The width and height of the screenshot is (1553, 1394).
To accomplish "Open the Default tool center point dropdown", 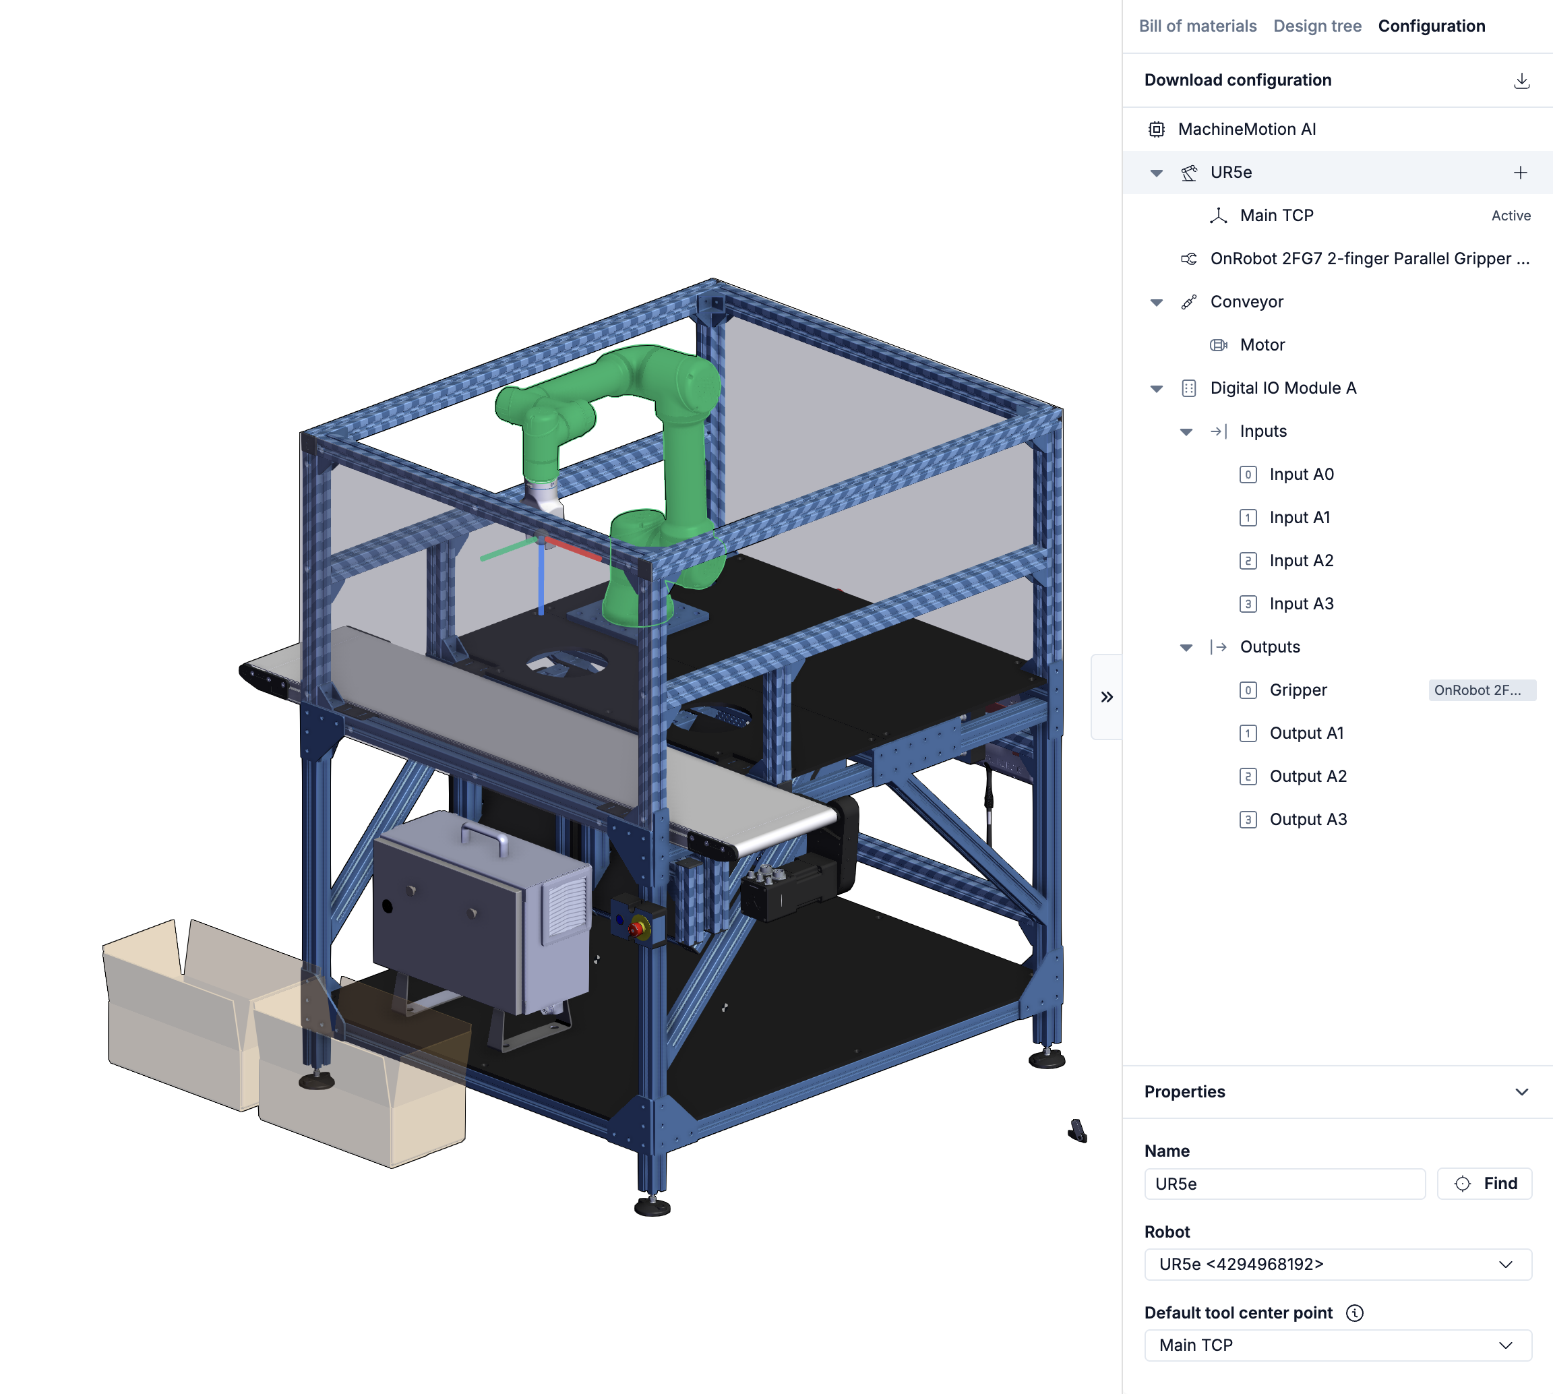I will [x=1338, y=1345].
